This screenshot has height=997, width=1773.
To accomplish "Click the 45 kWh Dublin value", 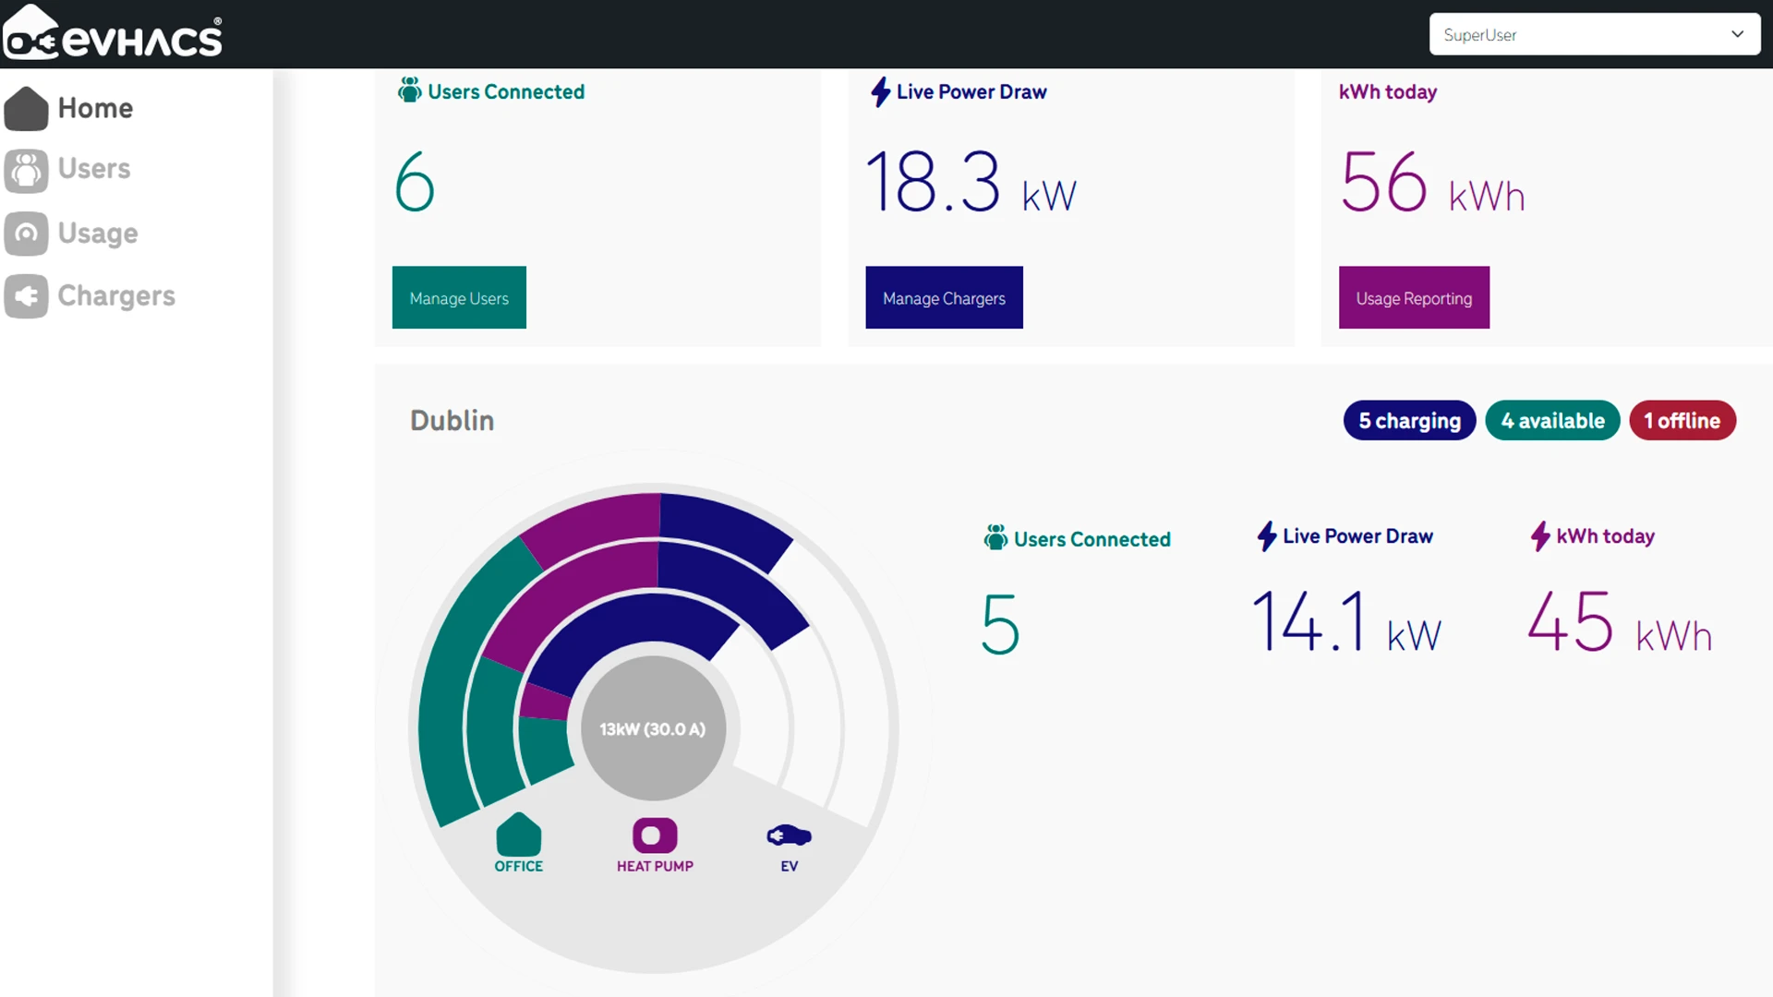I will coord(1621,622).
